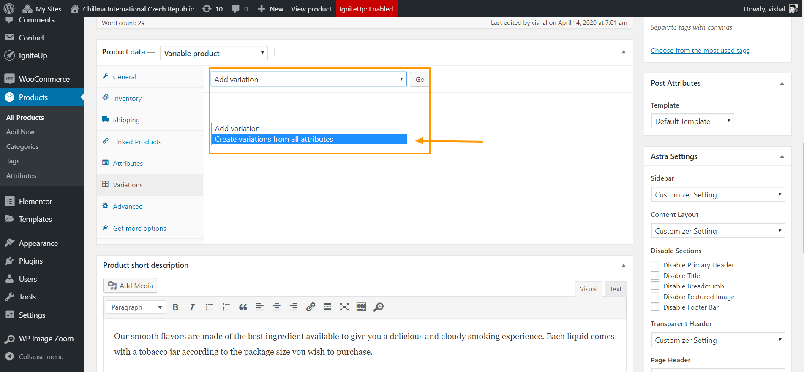Click the plus New icon in admin bar
The image size is (804, 372).
pos(262,9)
